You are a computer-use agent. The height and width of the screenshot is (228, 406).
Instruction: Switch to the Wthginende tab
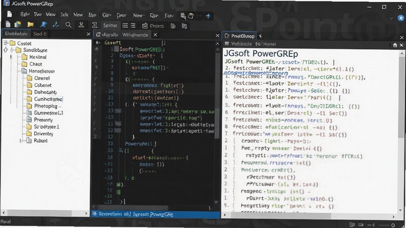135,34
